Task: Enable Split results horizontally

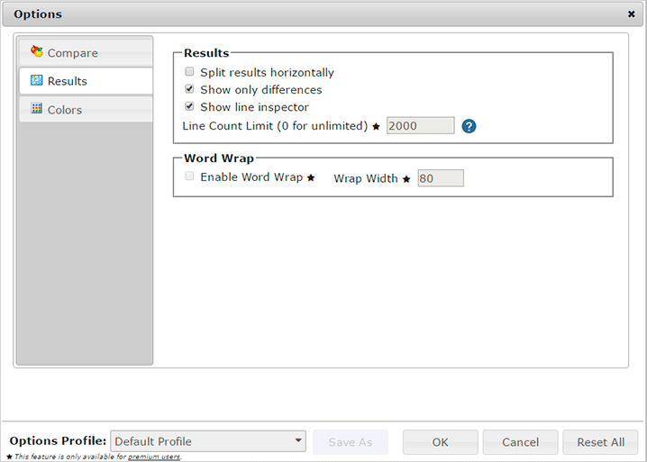Action: (190, 72)
